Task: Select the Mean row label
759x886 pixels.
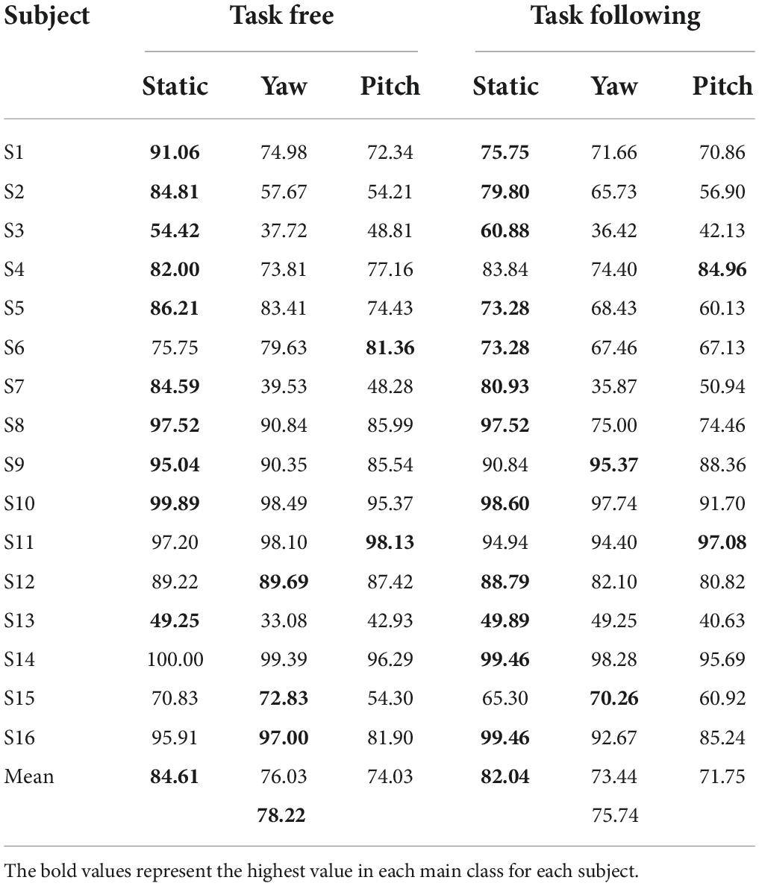Action: click(29, 776)
